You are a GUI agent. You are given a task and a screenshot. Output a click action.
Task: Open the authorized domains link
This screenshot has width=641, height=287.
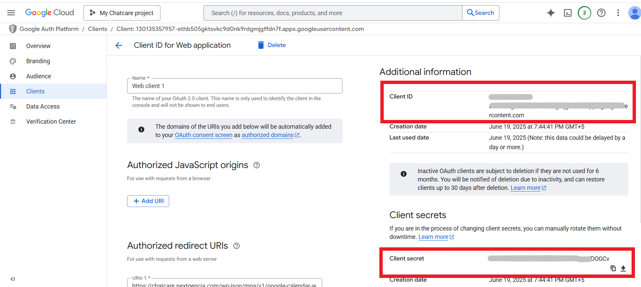(x=270, y=135)
